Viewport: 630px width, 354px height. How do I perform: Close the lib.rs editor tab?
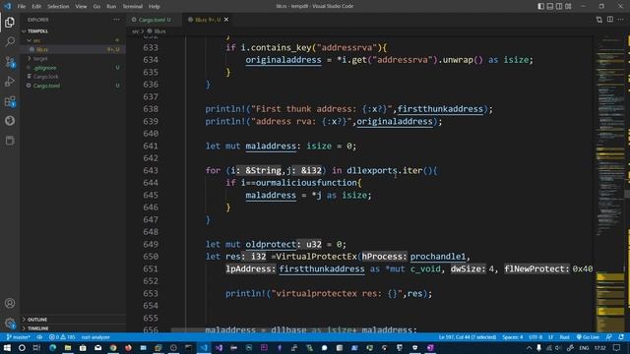click(226, 20)
